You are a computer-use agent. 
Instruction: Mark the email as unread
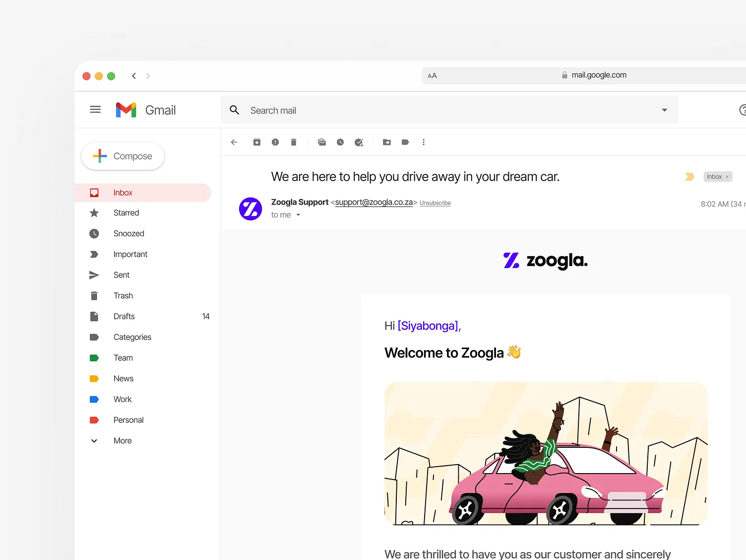322,142
